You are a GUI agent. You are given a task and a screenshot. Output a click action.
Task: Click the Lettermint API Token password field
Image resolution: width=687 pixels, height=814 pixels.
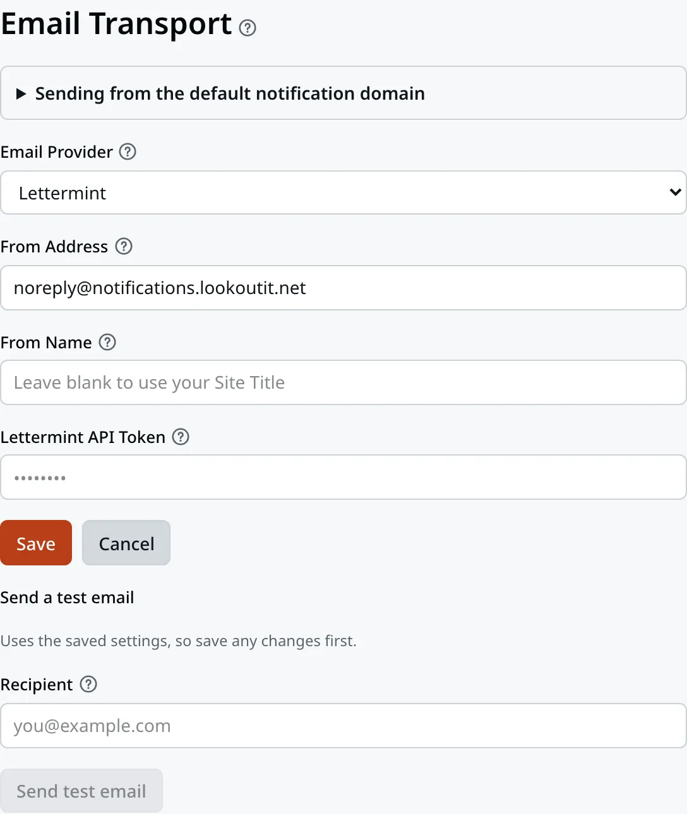343,477
